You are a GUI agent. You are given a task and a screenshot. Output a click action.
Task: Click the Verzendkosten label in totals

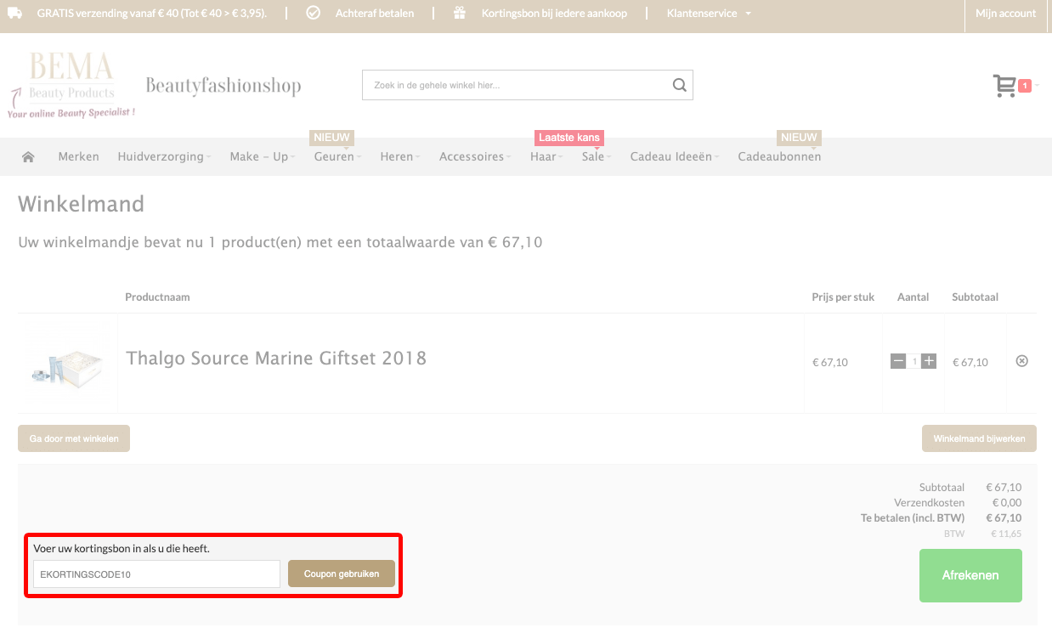click(929, 502)
